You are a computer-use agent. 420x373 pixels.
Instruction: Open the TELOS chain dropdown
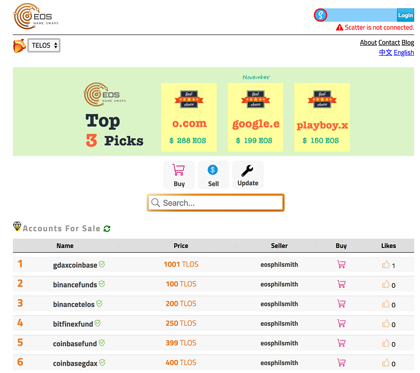tap(44, 45)
